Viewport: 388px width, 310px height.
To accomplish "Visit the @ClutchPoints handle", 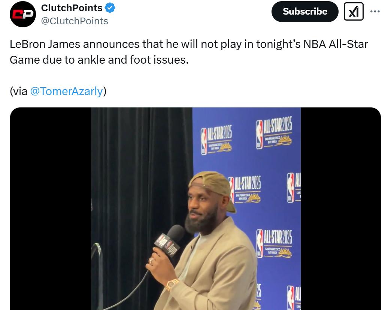I will 75,21.
